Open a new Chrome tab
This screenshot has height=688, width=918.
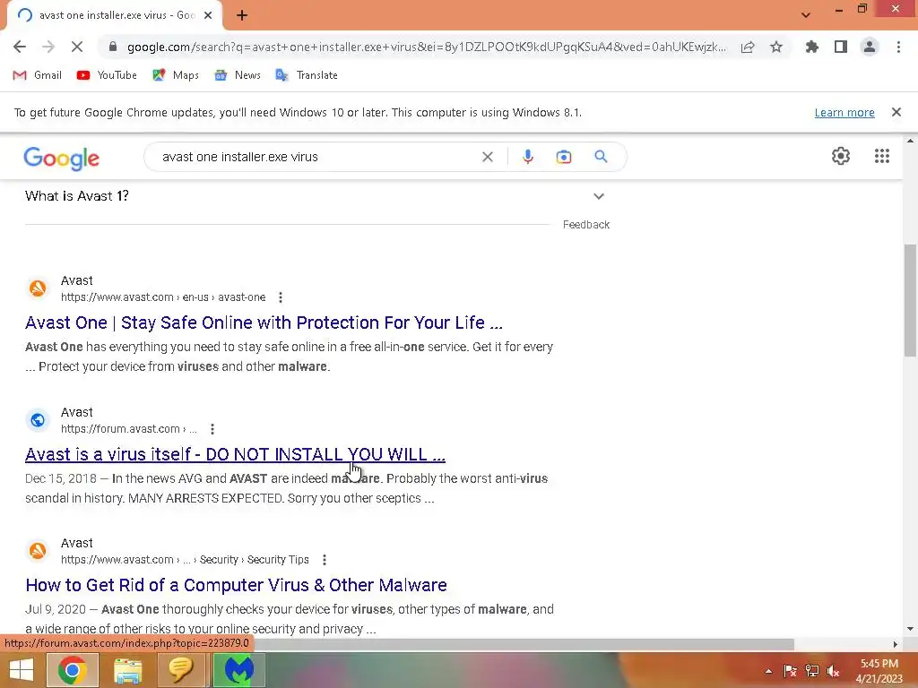pos(242,15)
